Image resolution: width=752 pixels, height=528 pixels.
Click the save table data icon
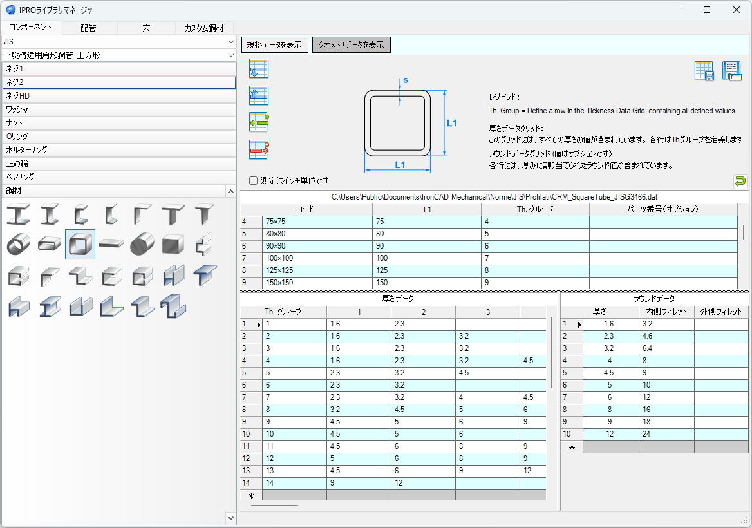click(x=704, y=70)
